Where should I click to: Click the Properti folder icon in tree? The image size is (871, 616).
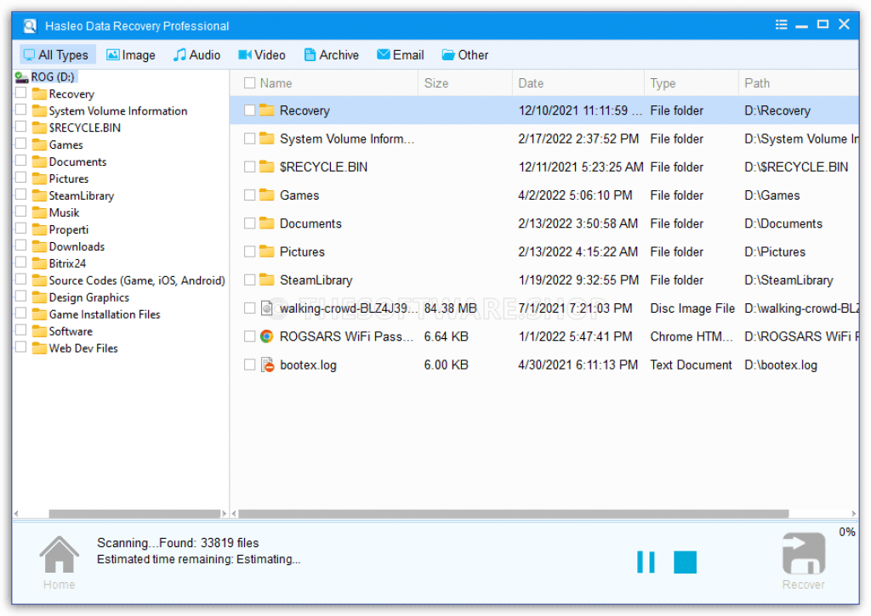(x=39, y=229)
